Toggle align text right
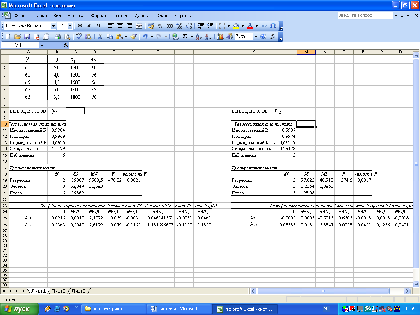The image size is (420, 315). click(130, 26)
